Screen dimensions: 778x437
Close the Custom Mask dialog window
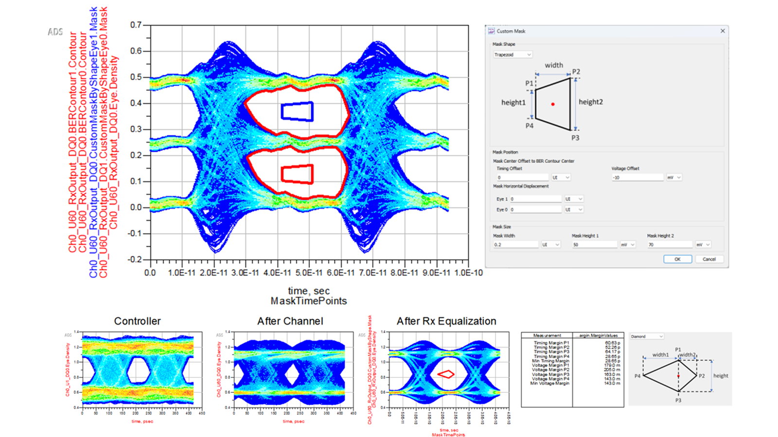click(723, 31)
